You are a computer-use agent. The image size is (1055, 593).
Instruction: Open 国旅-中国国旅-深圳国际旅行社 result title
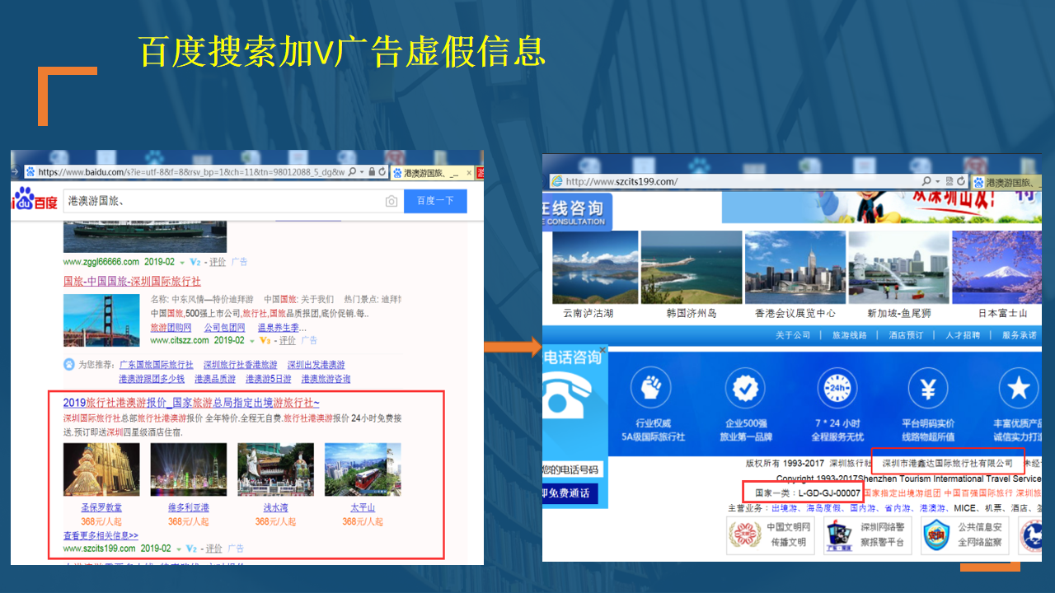(x=132, y=282)
